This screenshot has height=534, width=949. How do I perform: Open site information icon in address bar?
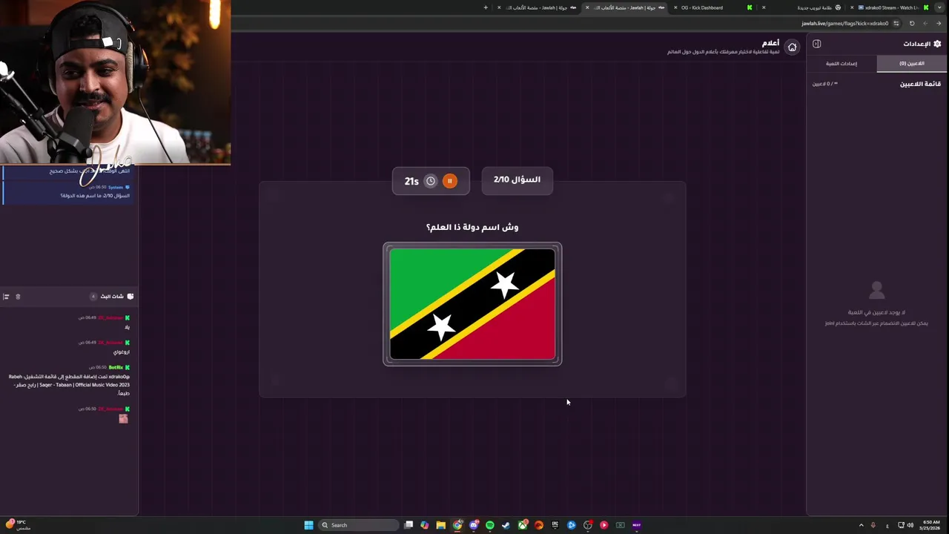pos(896,23)
